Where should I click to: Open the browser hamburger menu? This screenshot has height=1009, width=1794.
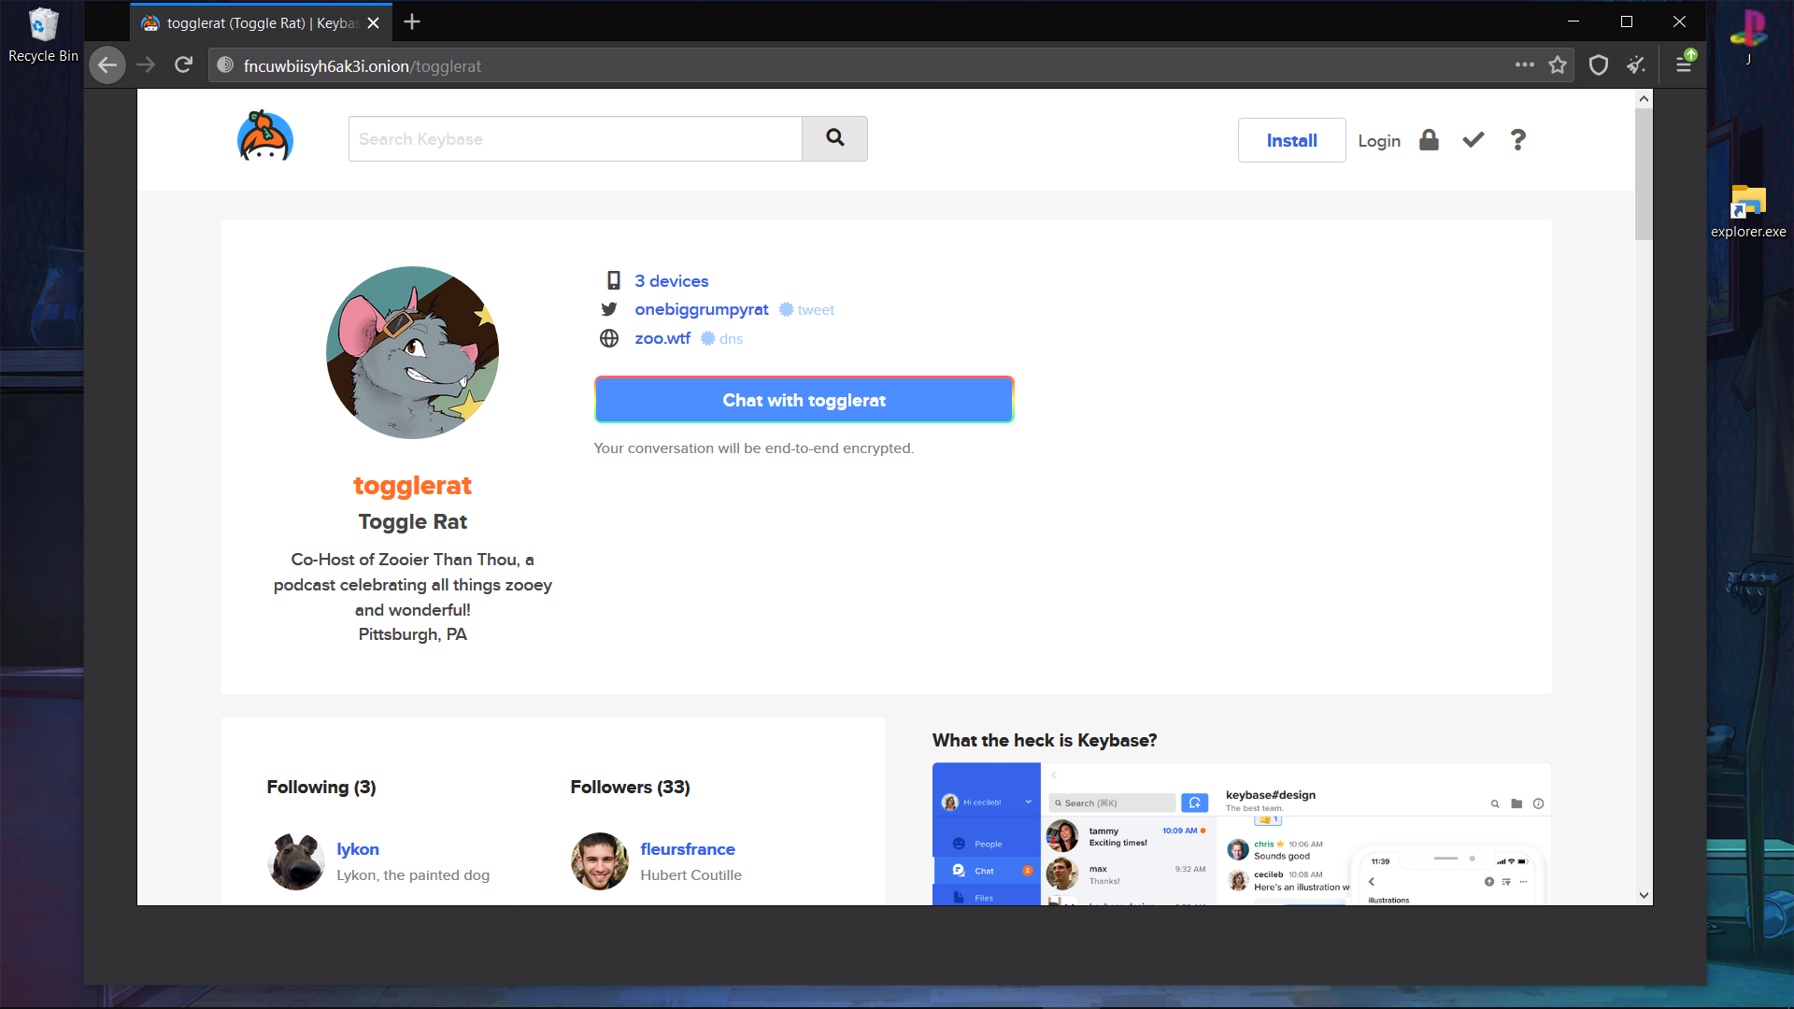(x=1685, y=65)
